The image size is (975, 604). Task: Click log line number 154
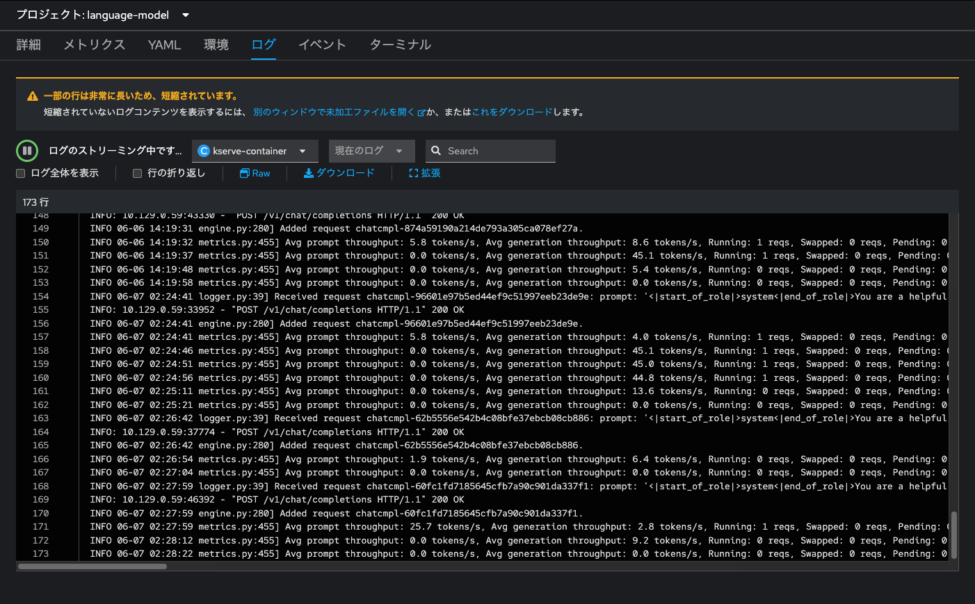(41, 297)
